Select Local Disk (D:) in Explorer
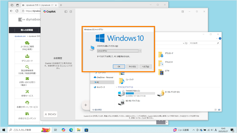This screenshot has width=237, height=133. tap(168, 93)
